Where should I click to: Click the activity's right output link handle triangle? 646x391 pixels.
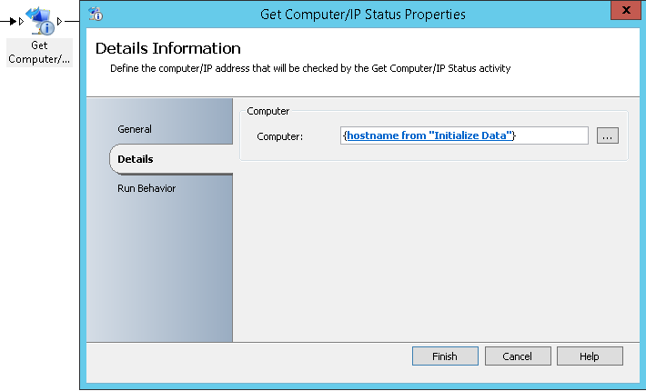[60, 21]
